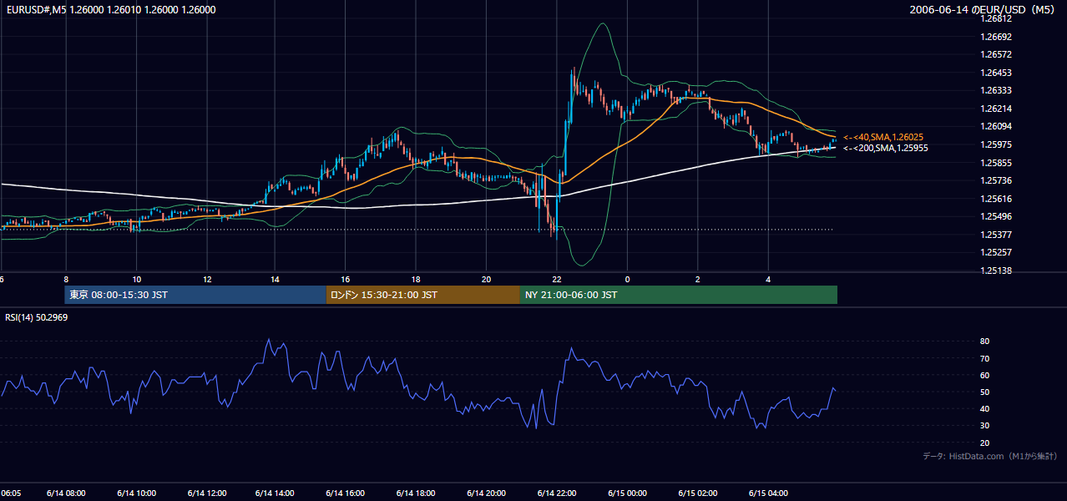Click hour mark 4 below the price chart

[x=769, y=279]
